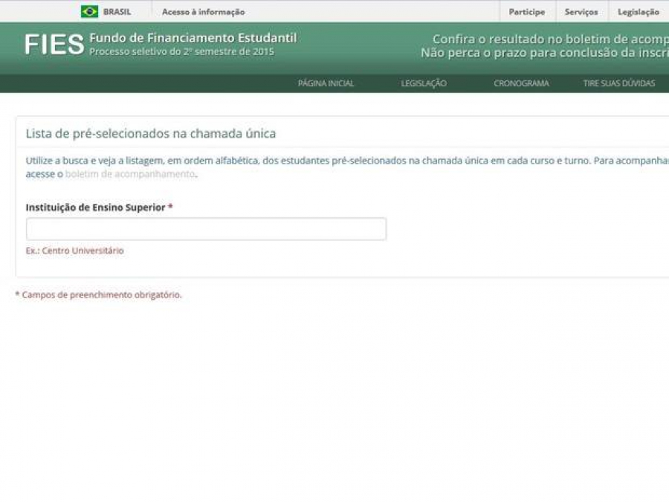Click the Brazil flag icon
669x502 pixels.
(x=89, y=11)
